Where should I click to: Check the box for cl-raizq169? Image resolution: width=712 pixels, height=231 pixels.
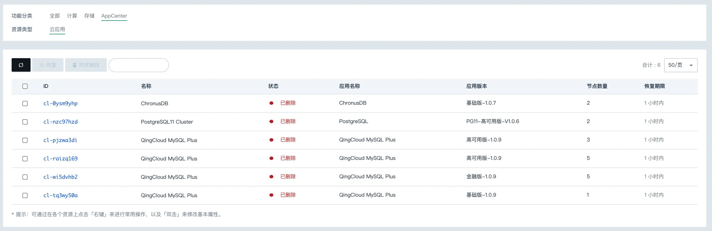click(x=25, y=159)
